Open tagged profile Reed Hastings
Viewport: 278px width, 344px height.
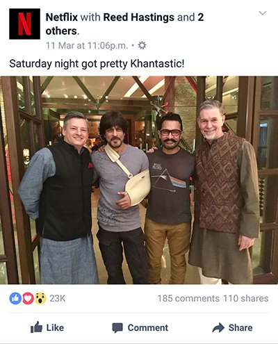tap(138, 17)
